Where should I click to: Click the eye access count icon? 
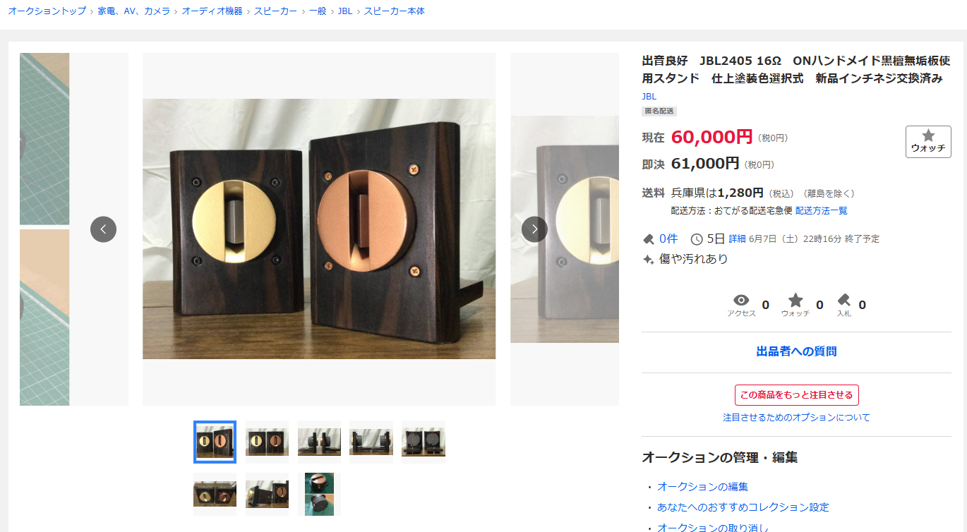coord(741,300)
